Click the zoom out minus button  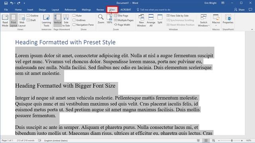tap(219, 140)
